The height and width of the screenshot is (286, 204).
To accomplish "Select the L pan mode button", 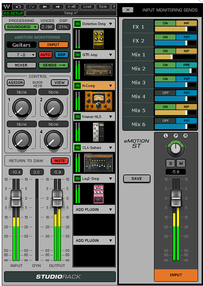I will (x=166, y=136).
